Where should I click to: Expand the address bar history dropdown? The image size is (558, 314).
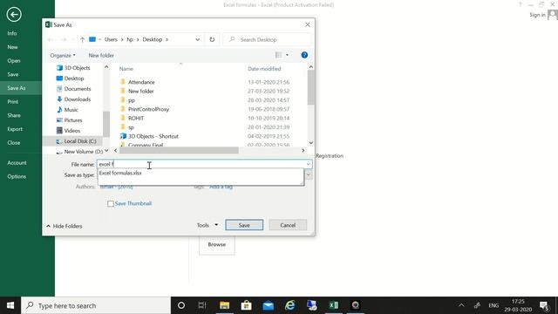pyautogui.click(x=198, y=39)
